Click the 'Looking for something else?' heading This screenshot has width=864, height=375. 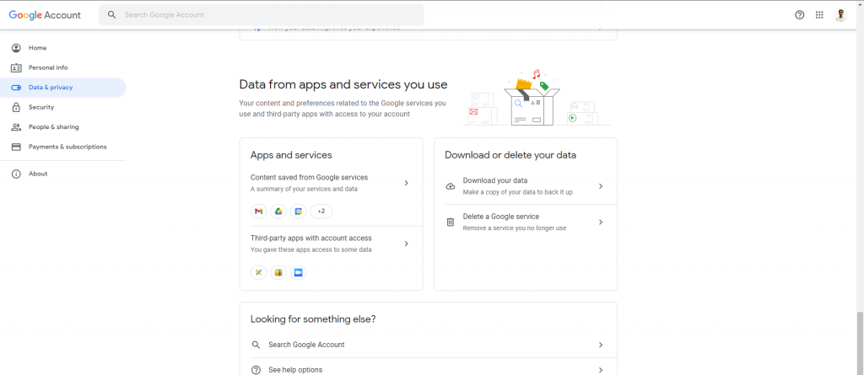(313, 319)
